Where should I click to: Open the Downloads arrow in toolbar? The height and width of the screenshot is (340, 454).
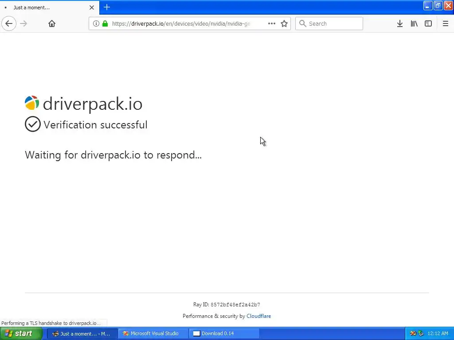pos(400,23)
